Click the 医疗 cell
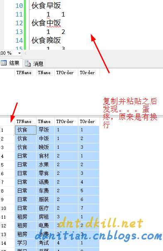Viewport: 163px width, 251px height. [46, 208]
